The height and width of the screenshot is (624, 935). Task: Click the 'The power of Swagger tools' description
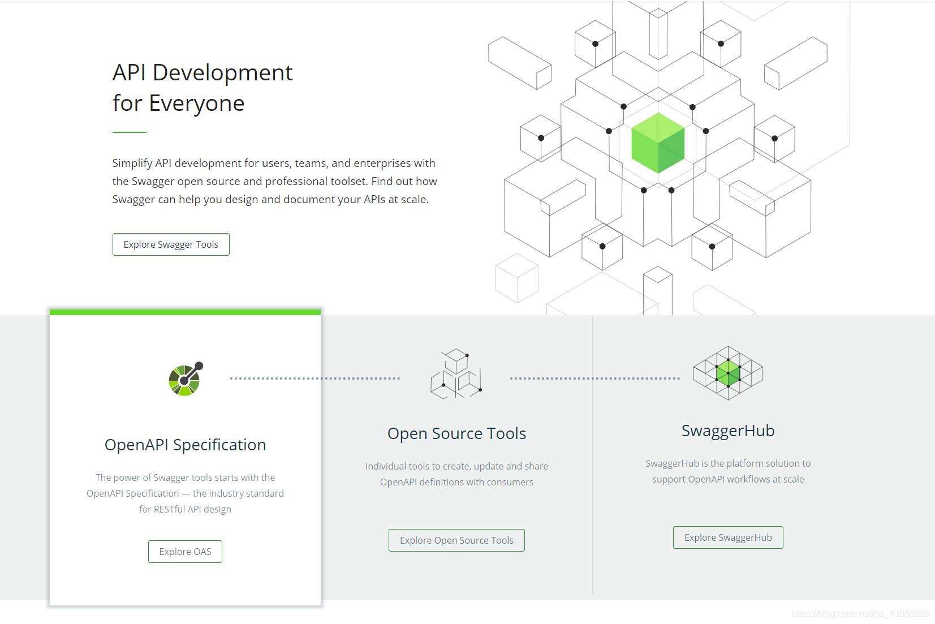tap(185, 493)
